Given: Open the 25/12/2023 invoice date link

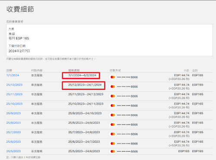Looking at the screenshot, I should [x=14, y=85].
